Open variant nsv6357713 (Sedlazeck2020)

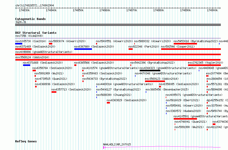pyautogui.click(x=71, y=89)
